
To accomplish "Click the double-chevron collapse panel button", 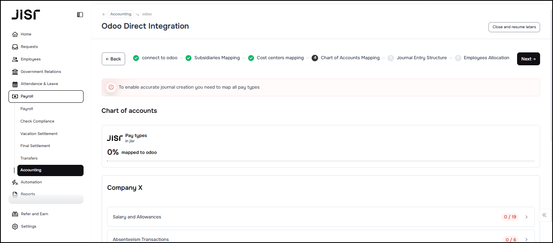I will pyautogui.click(x=545, y=215).
